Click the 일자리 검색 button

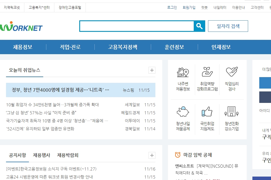tap(228, 26)
